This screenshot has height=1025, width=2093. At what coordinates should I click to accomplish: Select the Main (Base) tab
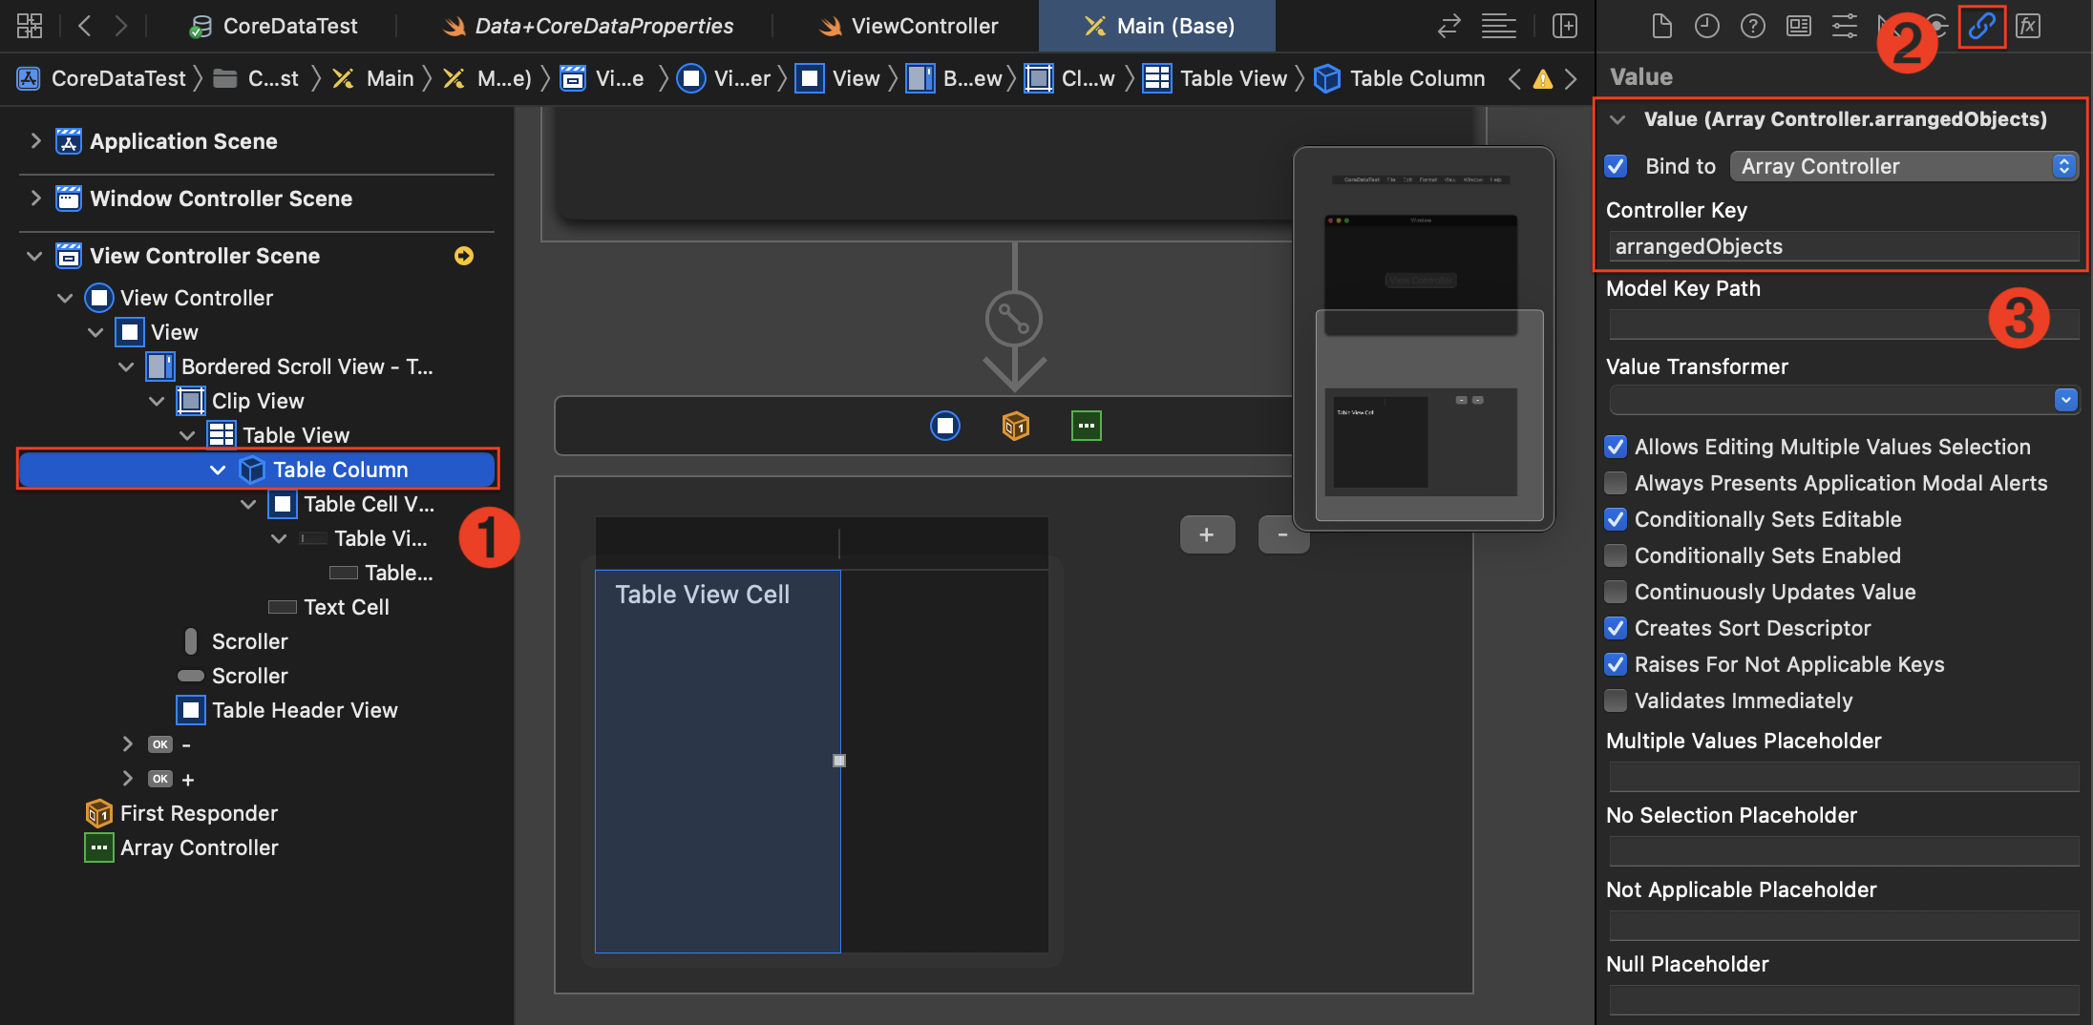pos(1157,26)
